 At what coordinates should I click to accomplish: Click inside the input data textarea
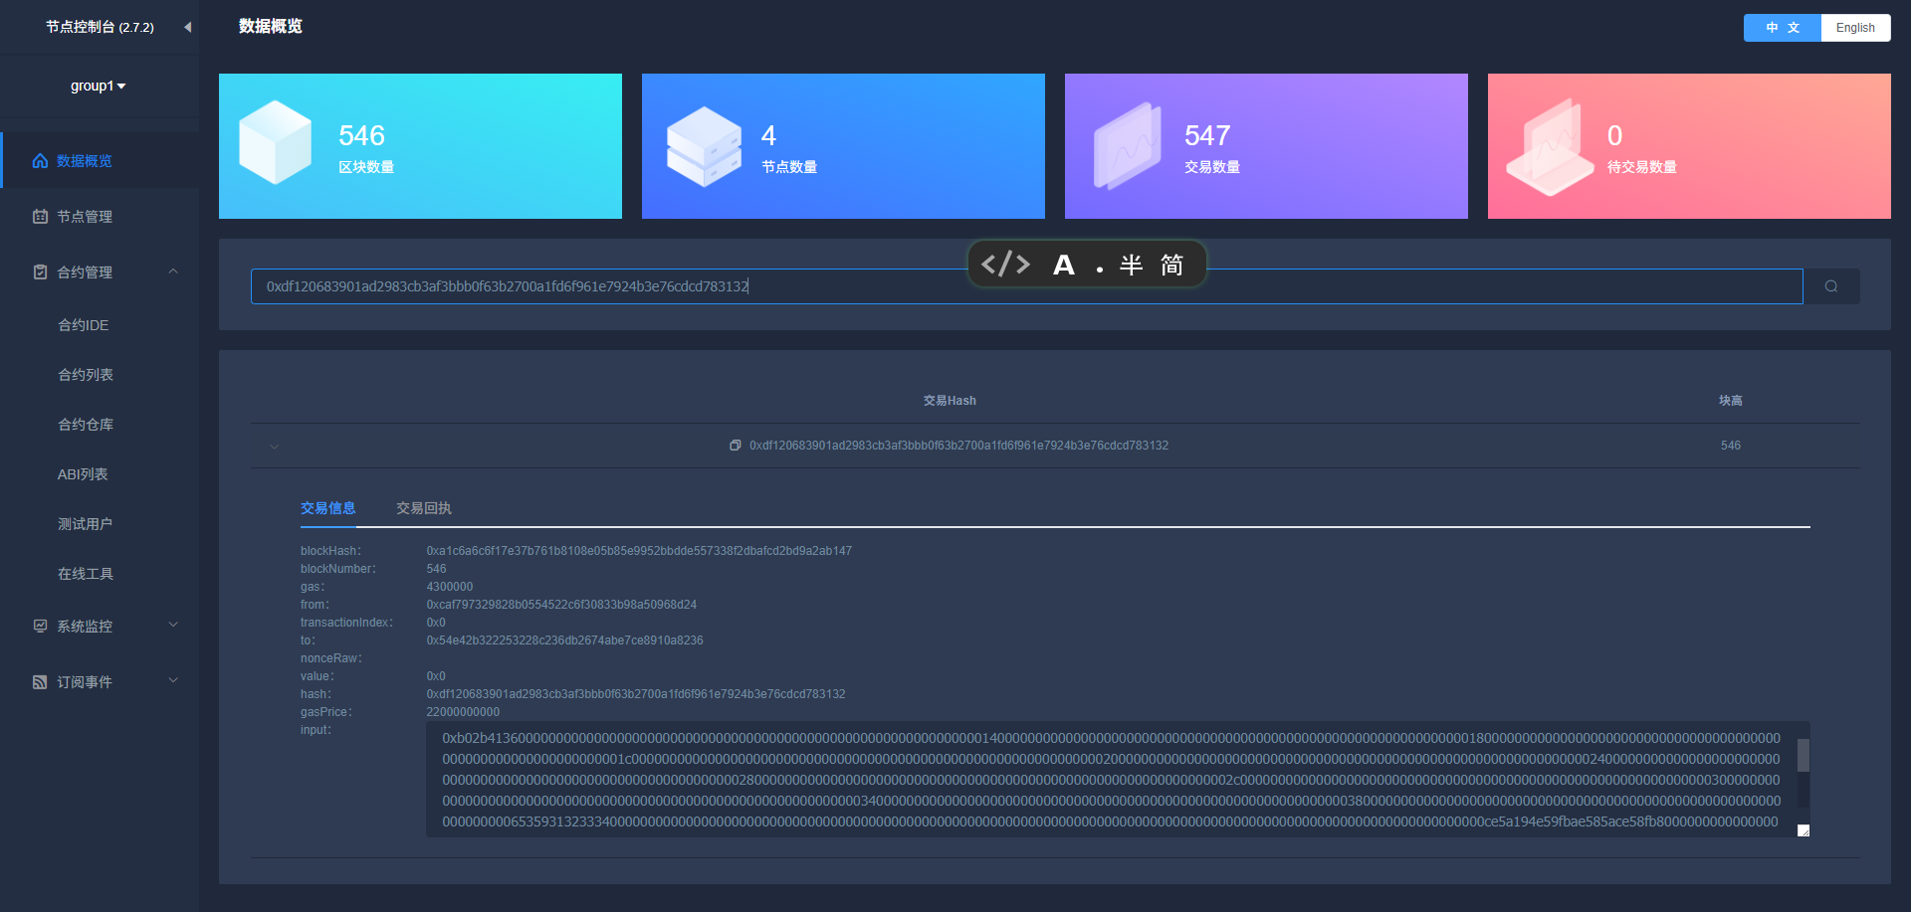[1111, 780]
